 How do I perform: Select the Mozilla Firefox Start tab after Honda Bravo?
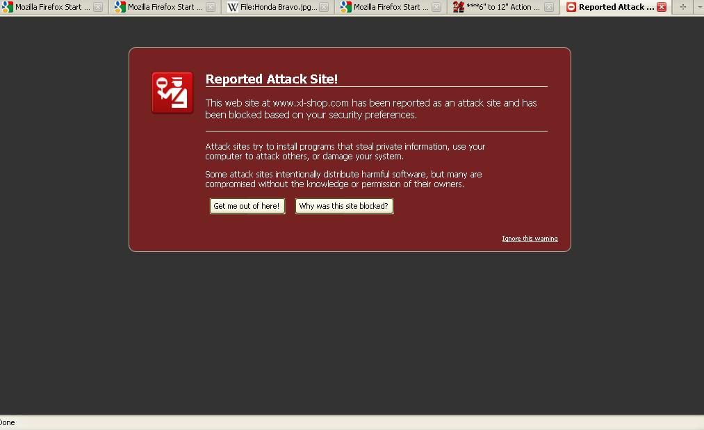pyautogui.click(x=386, y=7)
